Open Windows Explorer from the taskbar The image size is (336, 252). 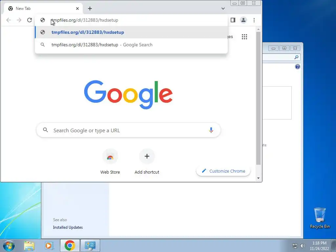tap(29, 245)
